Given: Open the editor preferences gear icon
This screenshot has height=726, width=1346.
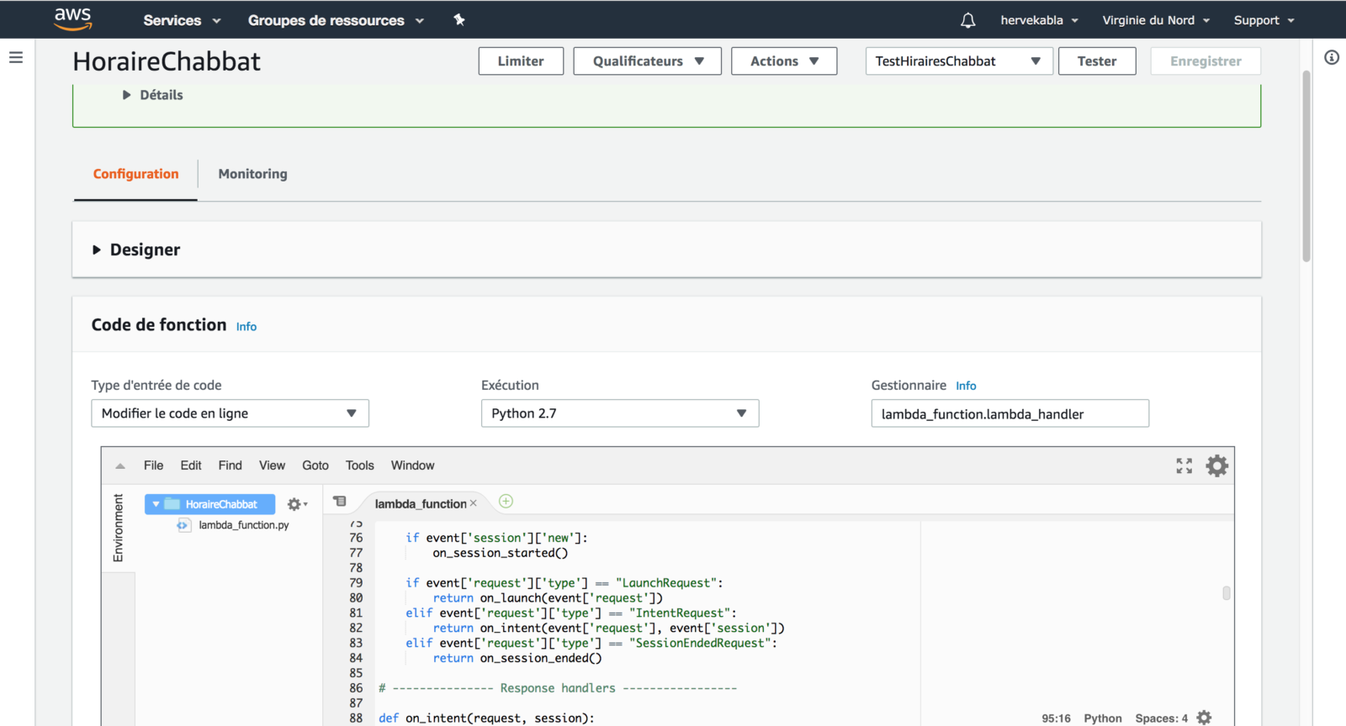Looking at the screenshot, I should 1217,466.
